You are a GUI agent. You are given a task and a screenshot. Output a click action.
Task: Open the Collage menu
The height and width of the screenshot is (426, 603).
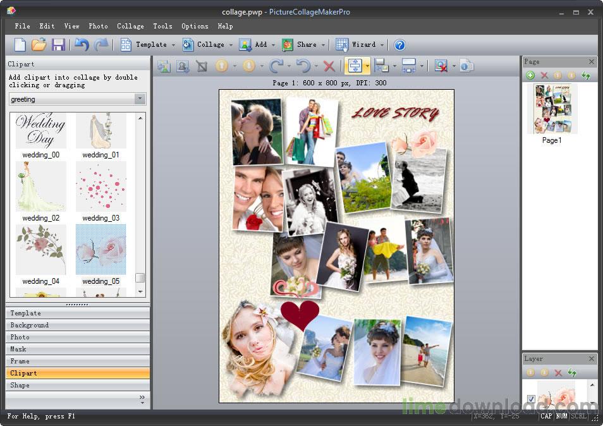130,26
